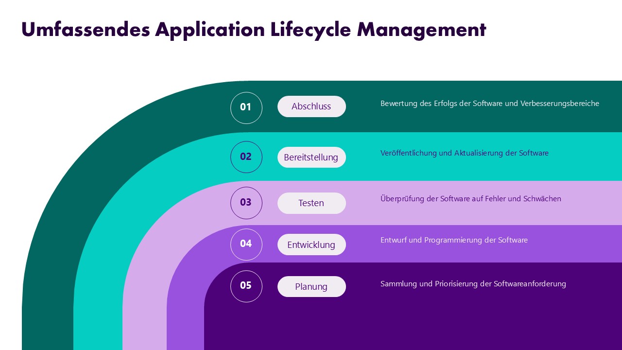Image resolution: width=622 pixels, height=350 pixels.
Task: Select the Bereitstellung pill button
Action: click(x=311, y=157)
